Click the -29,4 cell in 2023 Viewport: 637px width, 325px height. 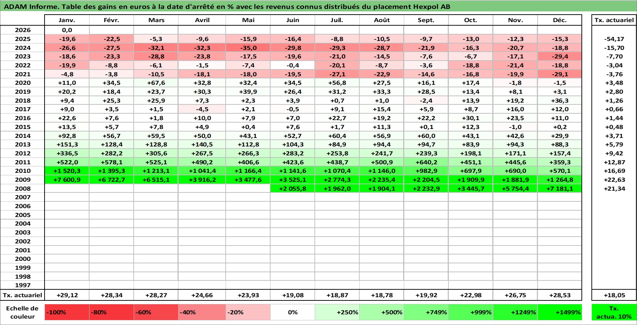pos(560,56)
